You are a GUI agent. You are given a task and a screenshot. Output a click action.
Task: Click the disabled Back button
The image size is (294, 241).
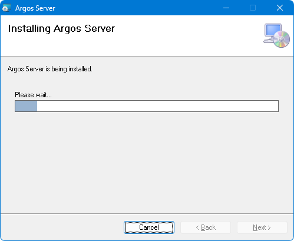click(206, 227)
